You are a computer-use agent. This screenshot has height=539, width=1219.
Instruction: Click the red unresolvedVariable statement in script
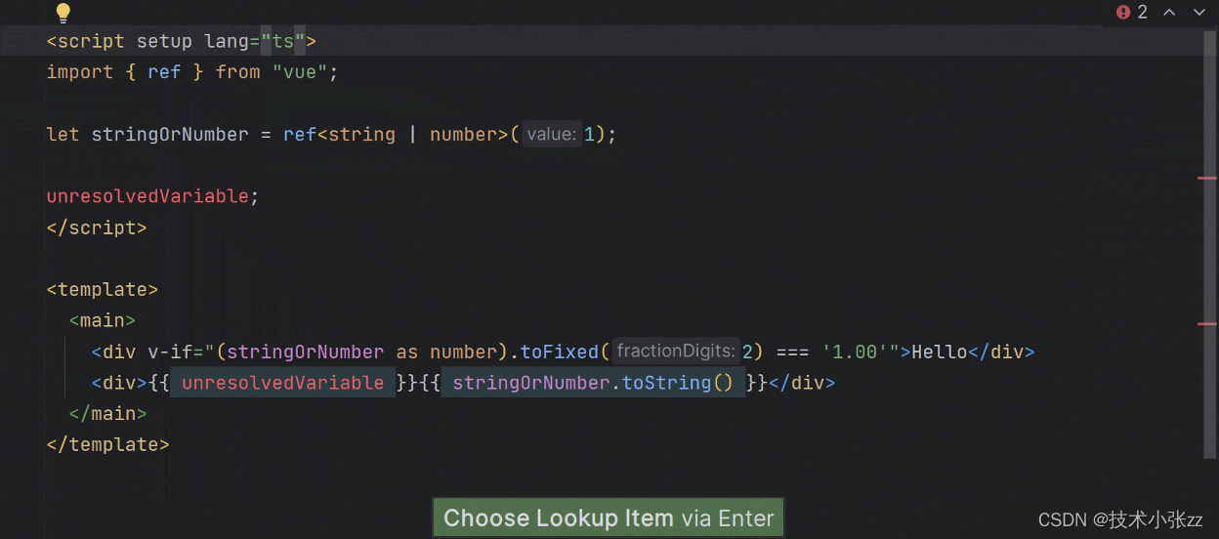pos(147,196)
